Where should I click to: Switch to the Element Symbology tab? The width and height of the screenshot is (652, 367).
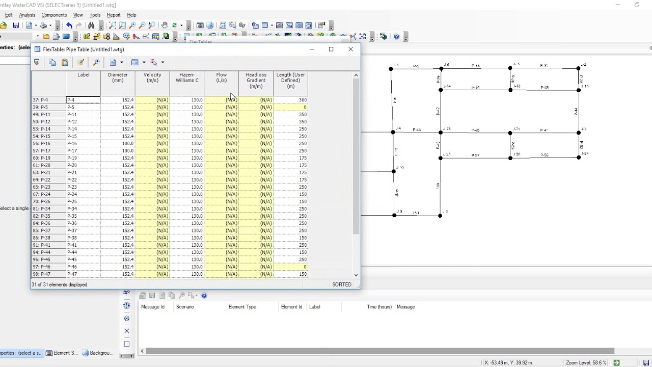(62, 353)
